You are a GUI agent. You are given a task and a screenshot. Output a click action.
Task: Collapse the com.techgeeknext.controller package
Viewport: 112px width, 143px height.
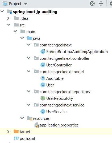point(29,58)
